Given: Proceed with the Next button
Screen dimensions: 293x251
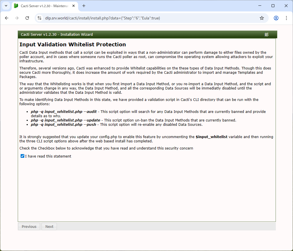Looking at the screenshot, I should (49, 226).
